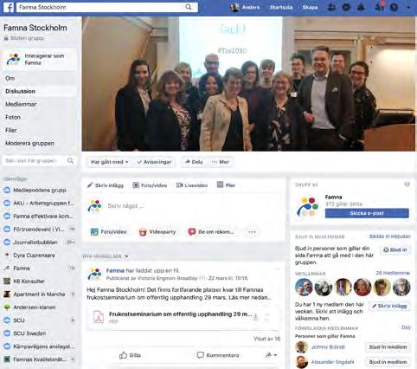
Task: Open the Messenger icon in top bar
Action: [346, 7]
